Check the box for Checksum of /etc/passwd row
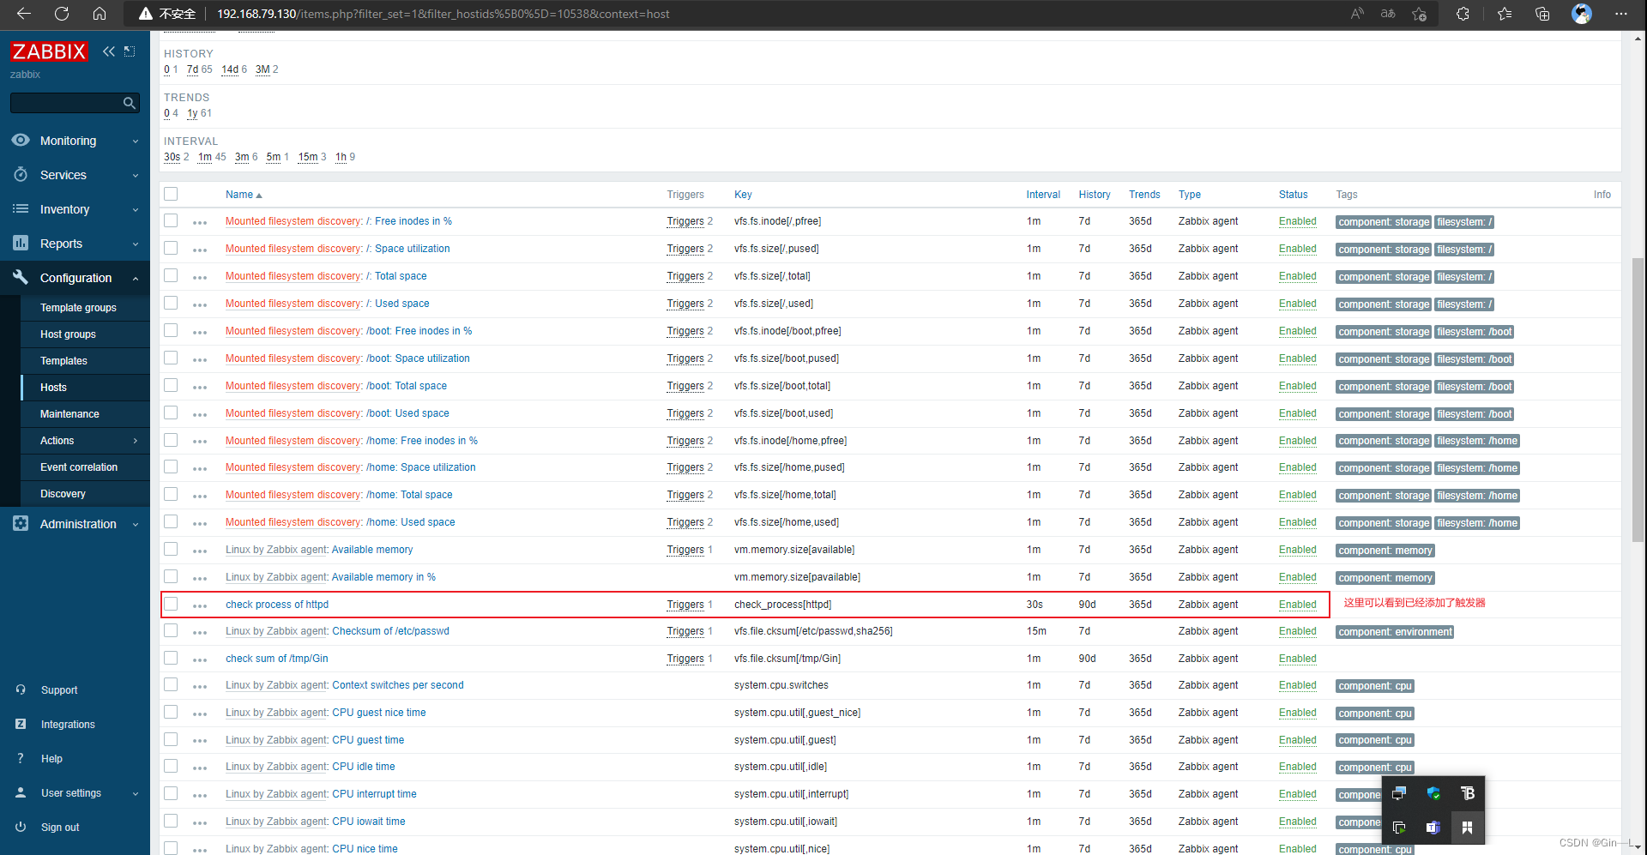Viewport: 1647px width, 855px height. pyautogui.click(x=171, y=630)
